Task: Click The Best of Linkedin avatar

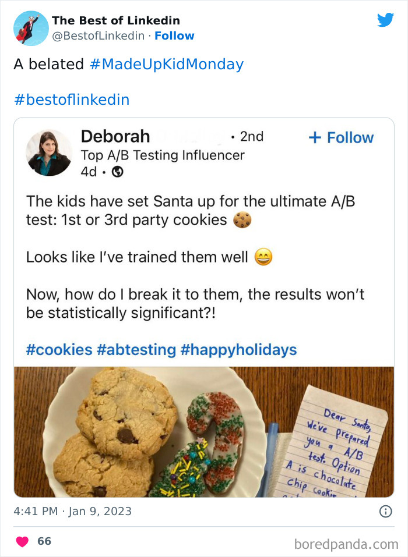Action: tap(30, 28)
